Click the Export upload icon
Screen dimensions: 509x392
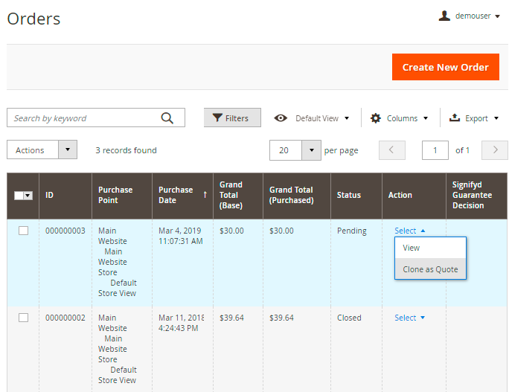click(x=455, y=118)
